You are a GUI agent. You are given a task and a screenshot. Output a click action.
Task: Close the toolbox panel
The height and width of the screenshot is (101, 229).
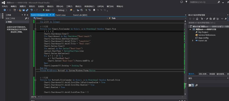pyautogui.click(x=27, y=15)
